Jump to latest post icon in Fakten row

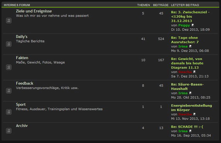[195, 72]
